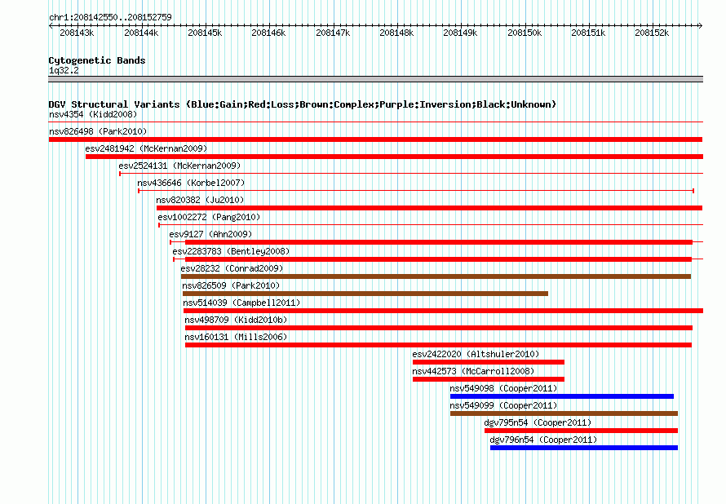This screenshot has height=504, width=726.
Task: Click the esv2283783 (Bentley2008) label
Action: (x=231, y=251)
